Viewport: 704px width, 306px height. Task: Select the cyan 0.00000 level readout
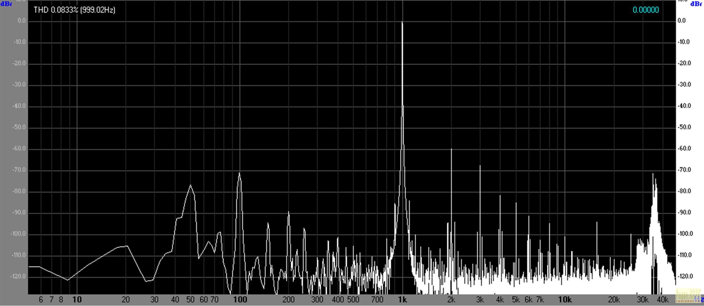(646, 10)
